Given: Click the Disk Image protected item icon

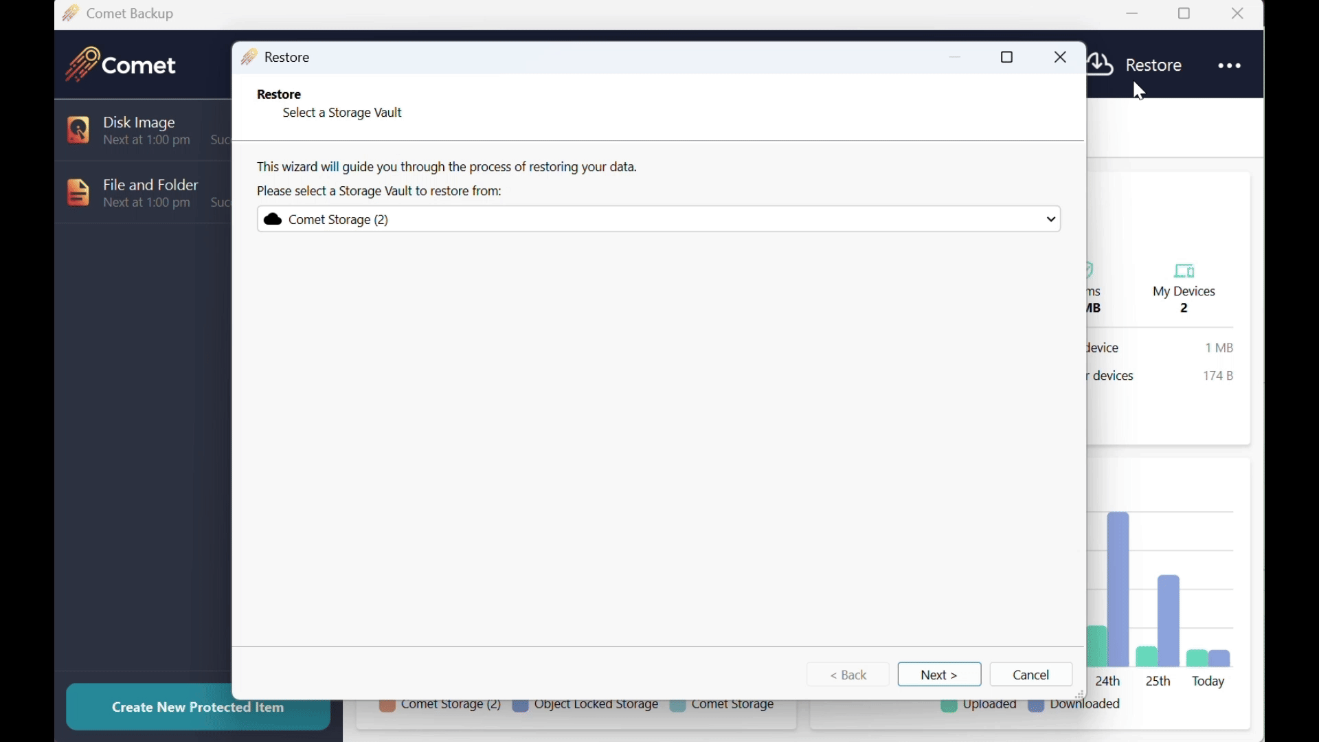Looking at the screenshot, I should coord(78,130).
